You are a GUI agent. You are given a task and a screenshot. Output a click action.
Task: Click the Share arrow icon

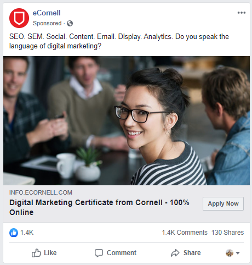(x=175, y=253)
